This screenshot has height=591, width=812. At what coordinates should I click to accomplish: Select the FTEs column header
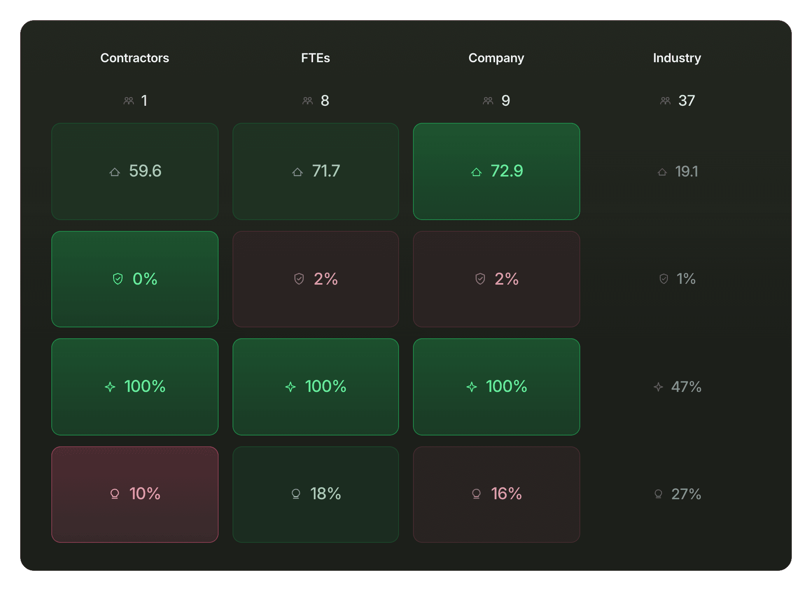(x=315, y=58)
